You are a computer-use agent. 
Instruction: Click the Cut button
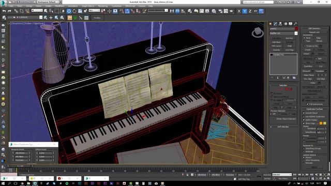tap(321, 66)
